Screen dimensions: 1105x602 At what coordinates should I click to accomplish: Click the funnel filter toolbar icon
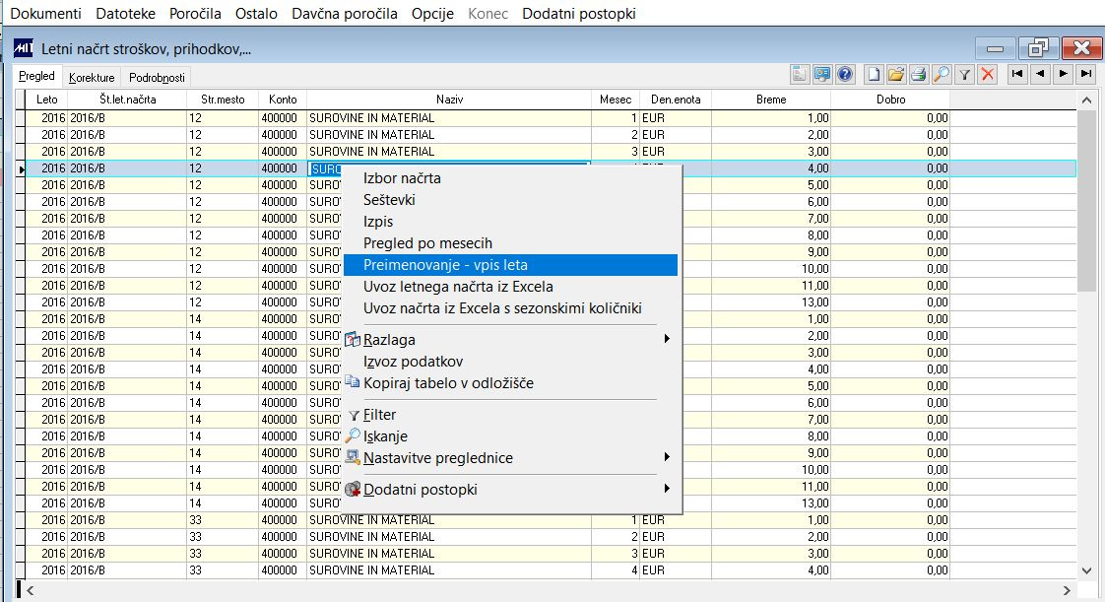(965, 74)
